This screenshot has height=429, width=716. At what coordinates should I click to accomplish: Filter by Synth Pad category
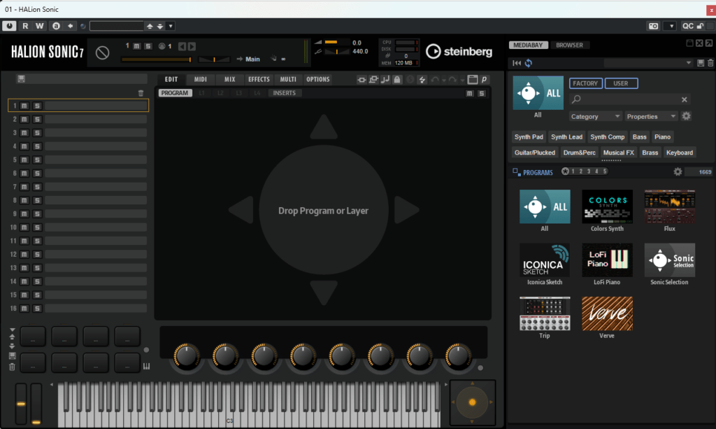529,137
